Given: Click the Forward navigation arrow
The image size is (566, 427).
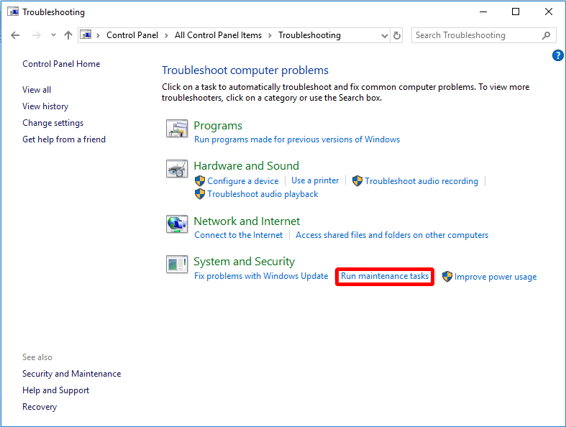Looking at the screenshot, I should point(37,35).
